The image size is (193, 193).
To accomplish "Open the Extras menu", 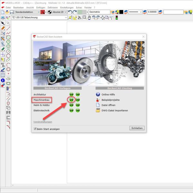I will (79, 7).
